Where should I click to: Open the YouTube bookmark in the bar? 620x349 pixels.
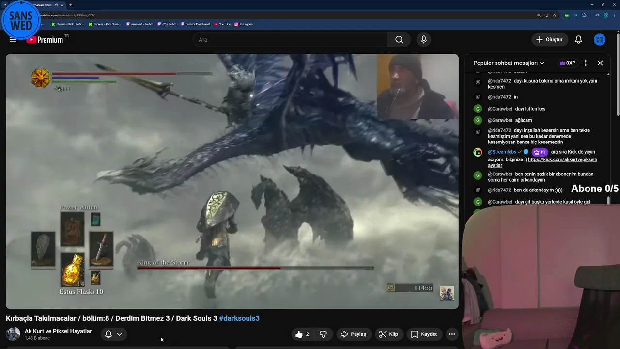click(x=223, y=24)
